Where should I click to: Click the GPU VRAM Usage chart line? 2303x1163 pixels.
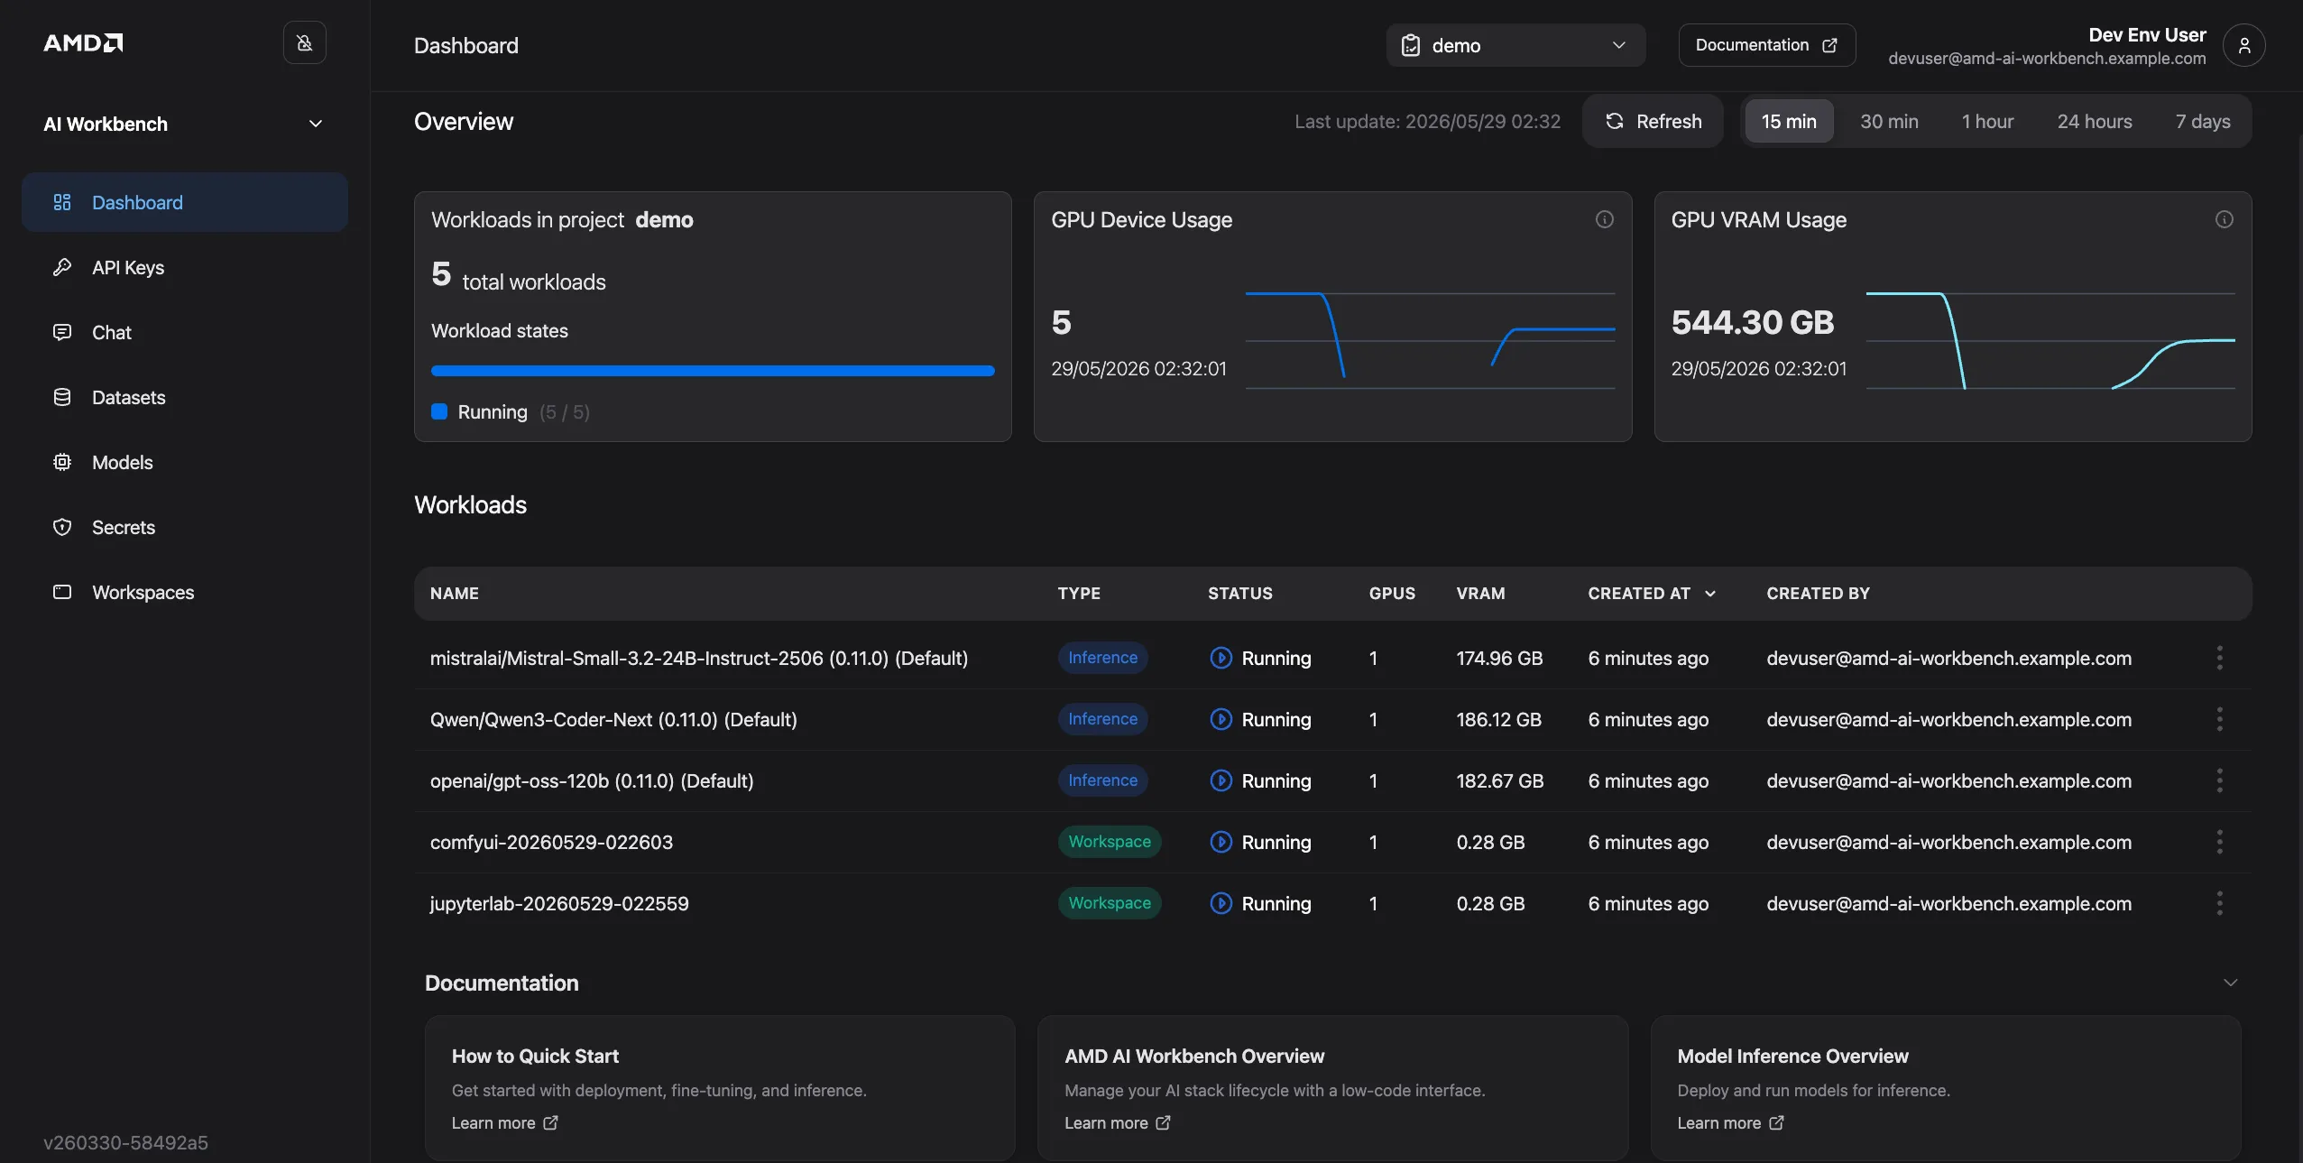tap(2050, 340)
